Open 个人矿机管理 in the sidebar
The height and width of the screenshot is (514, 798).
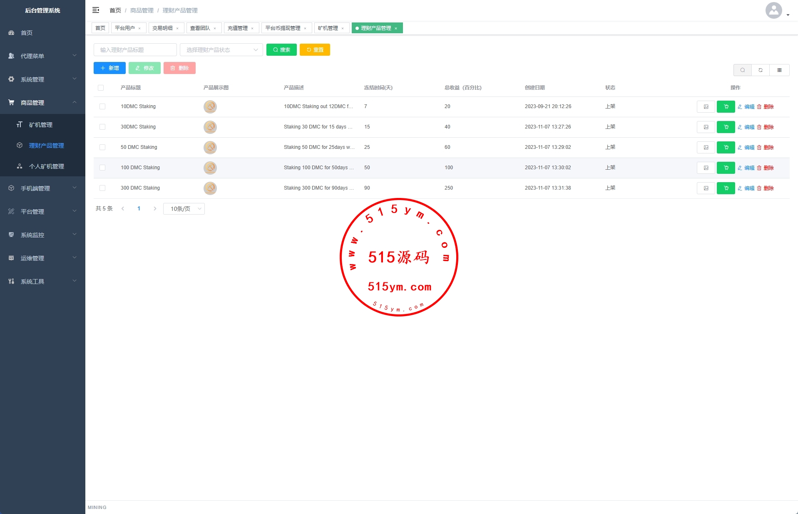46,166
